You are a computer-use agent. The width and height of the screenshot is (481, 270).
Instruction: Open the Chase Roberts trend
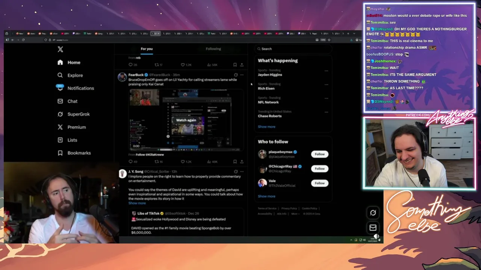(x=269, y=116)
